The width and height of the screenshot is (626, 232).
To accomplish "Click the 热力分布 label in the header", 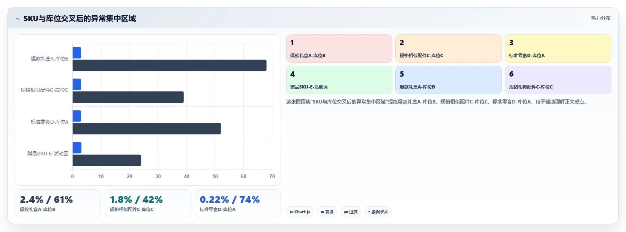I will tap(600, 18).
